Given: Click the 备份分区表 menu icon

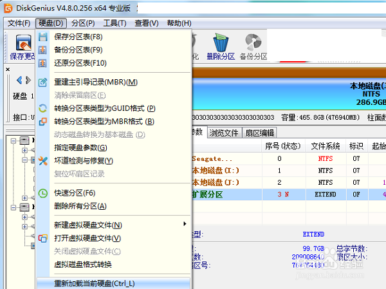Looking at the screenshot, I should (43, 50).
